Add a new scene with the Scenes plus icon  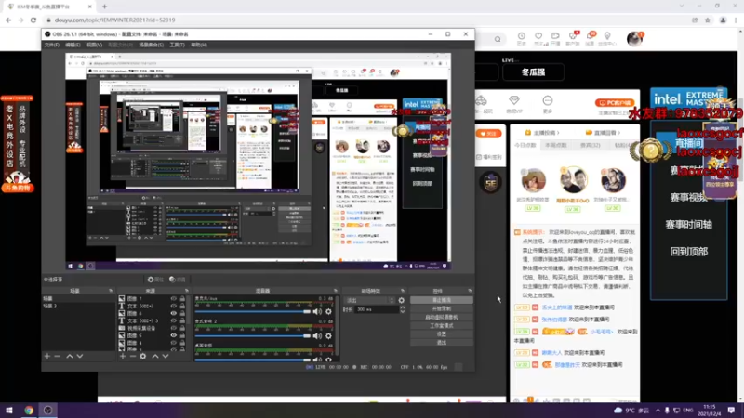[x=47, y=356]
